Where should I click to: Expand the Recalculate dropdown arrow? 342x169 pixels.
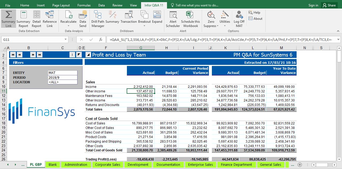click(68, 26)
